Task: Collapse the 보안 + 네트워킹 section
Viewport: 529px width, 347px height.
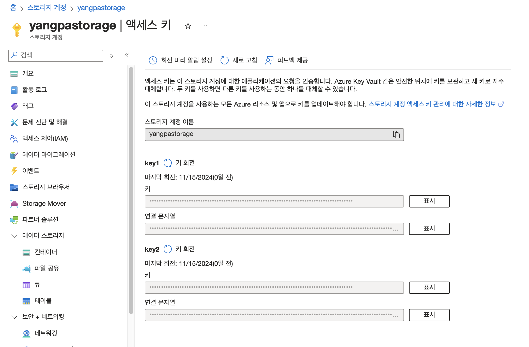Action: (x=14, y=317)
